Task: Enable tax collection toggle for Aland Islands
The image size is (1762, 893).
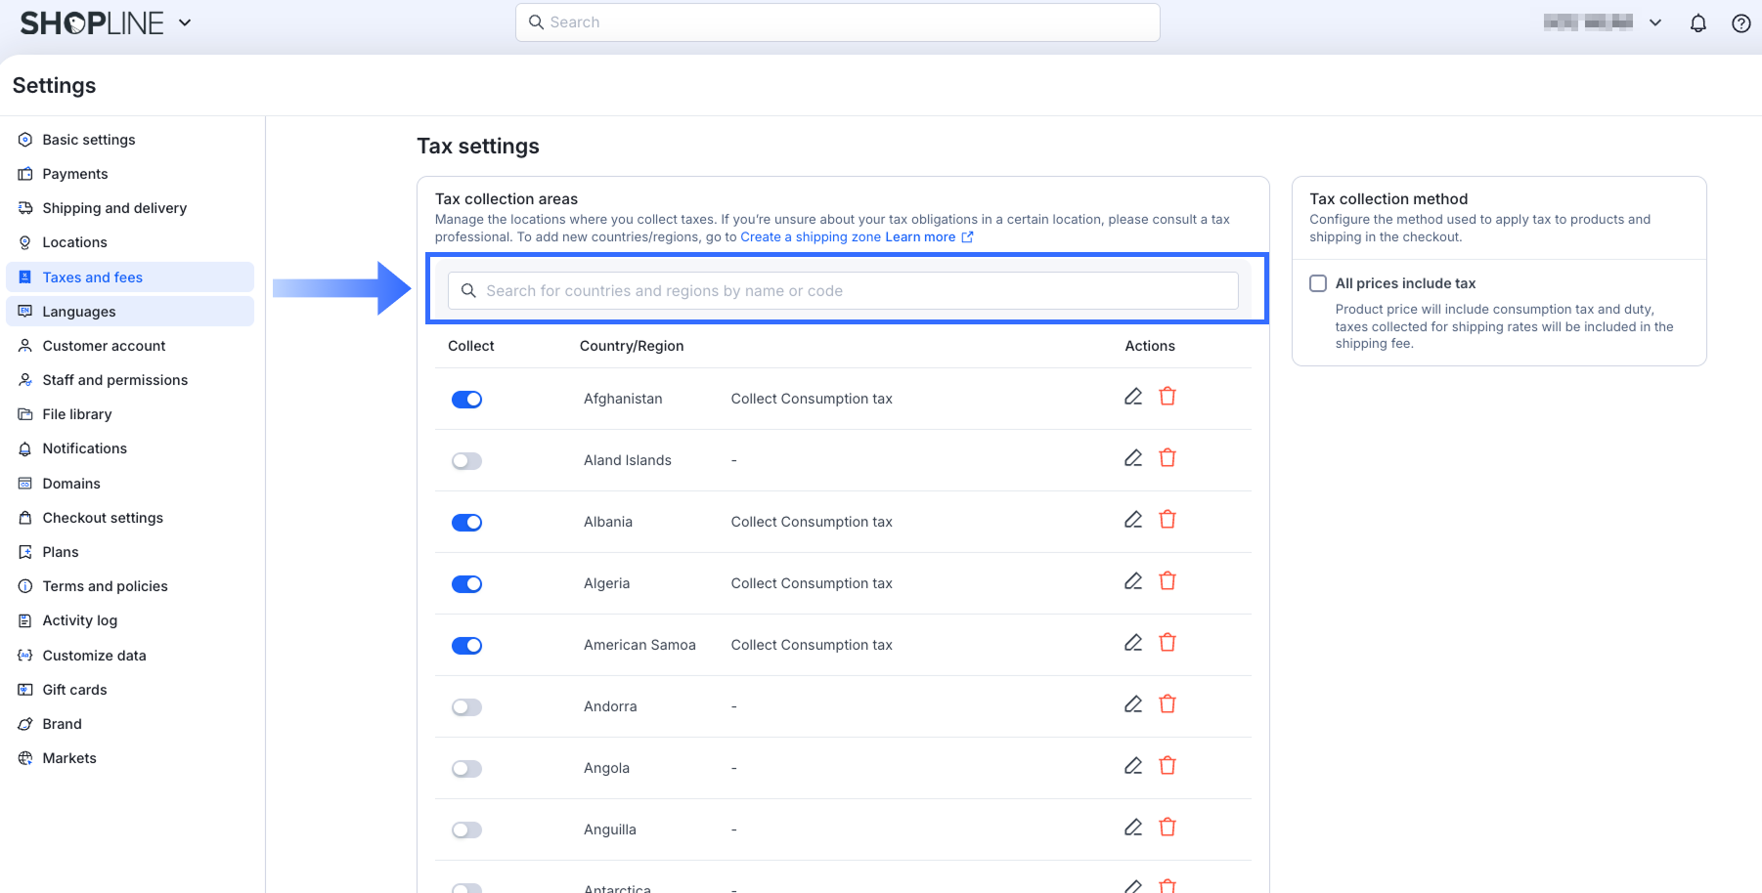Action: [x=466, y=461]
